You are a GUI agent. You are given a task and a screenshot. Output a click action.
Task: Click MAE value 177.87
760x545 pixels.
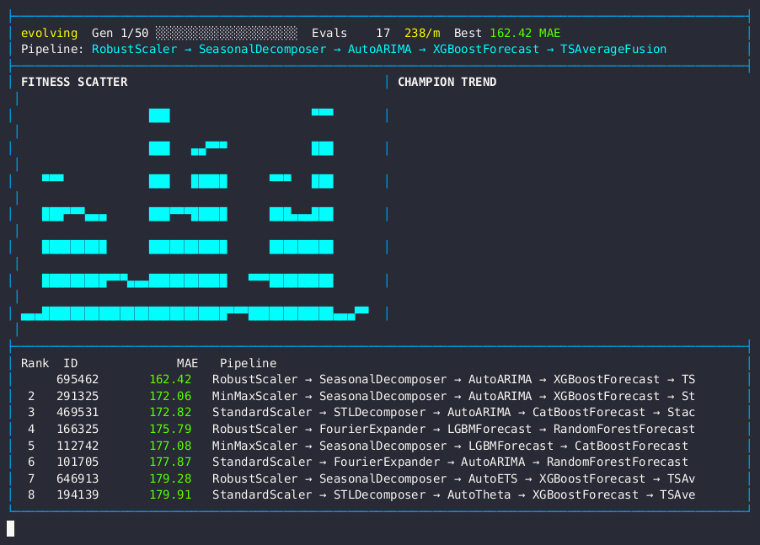click(x=170, y=462)
